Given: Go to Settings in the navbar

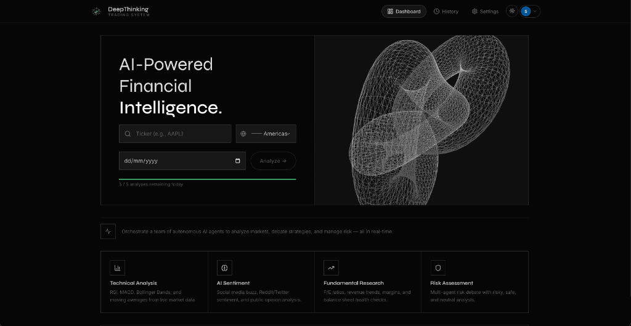Looking at the screenshot, I should (x=485, y=11).
